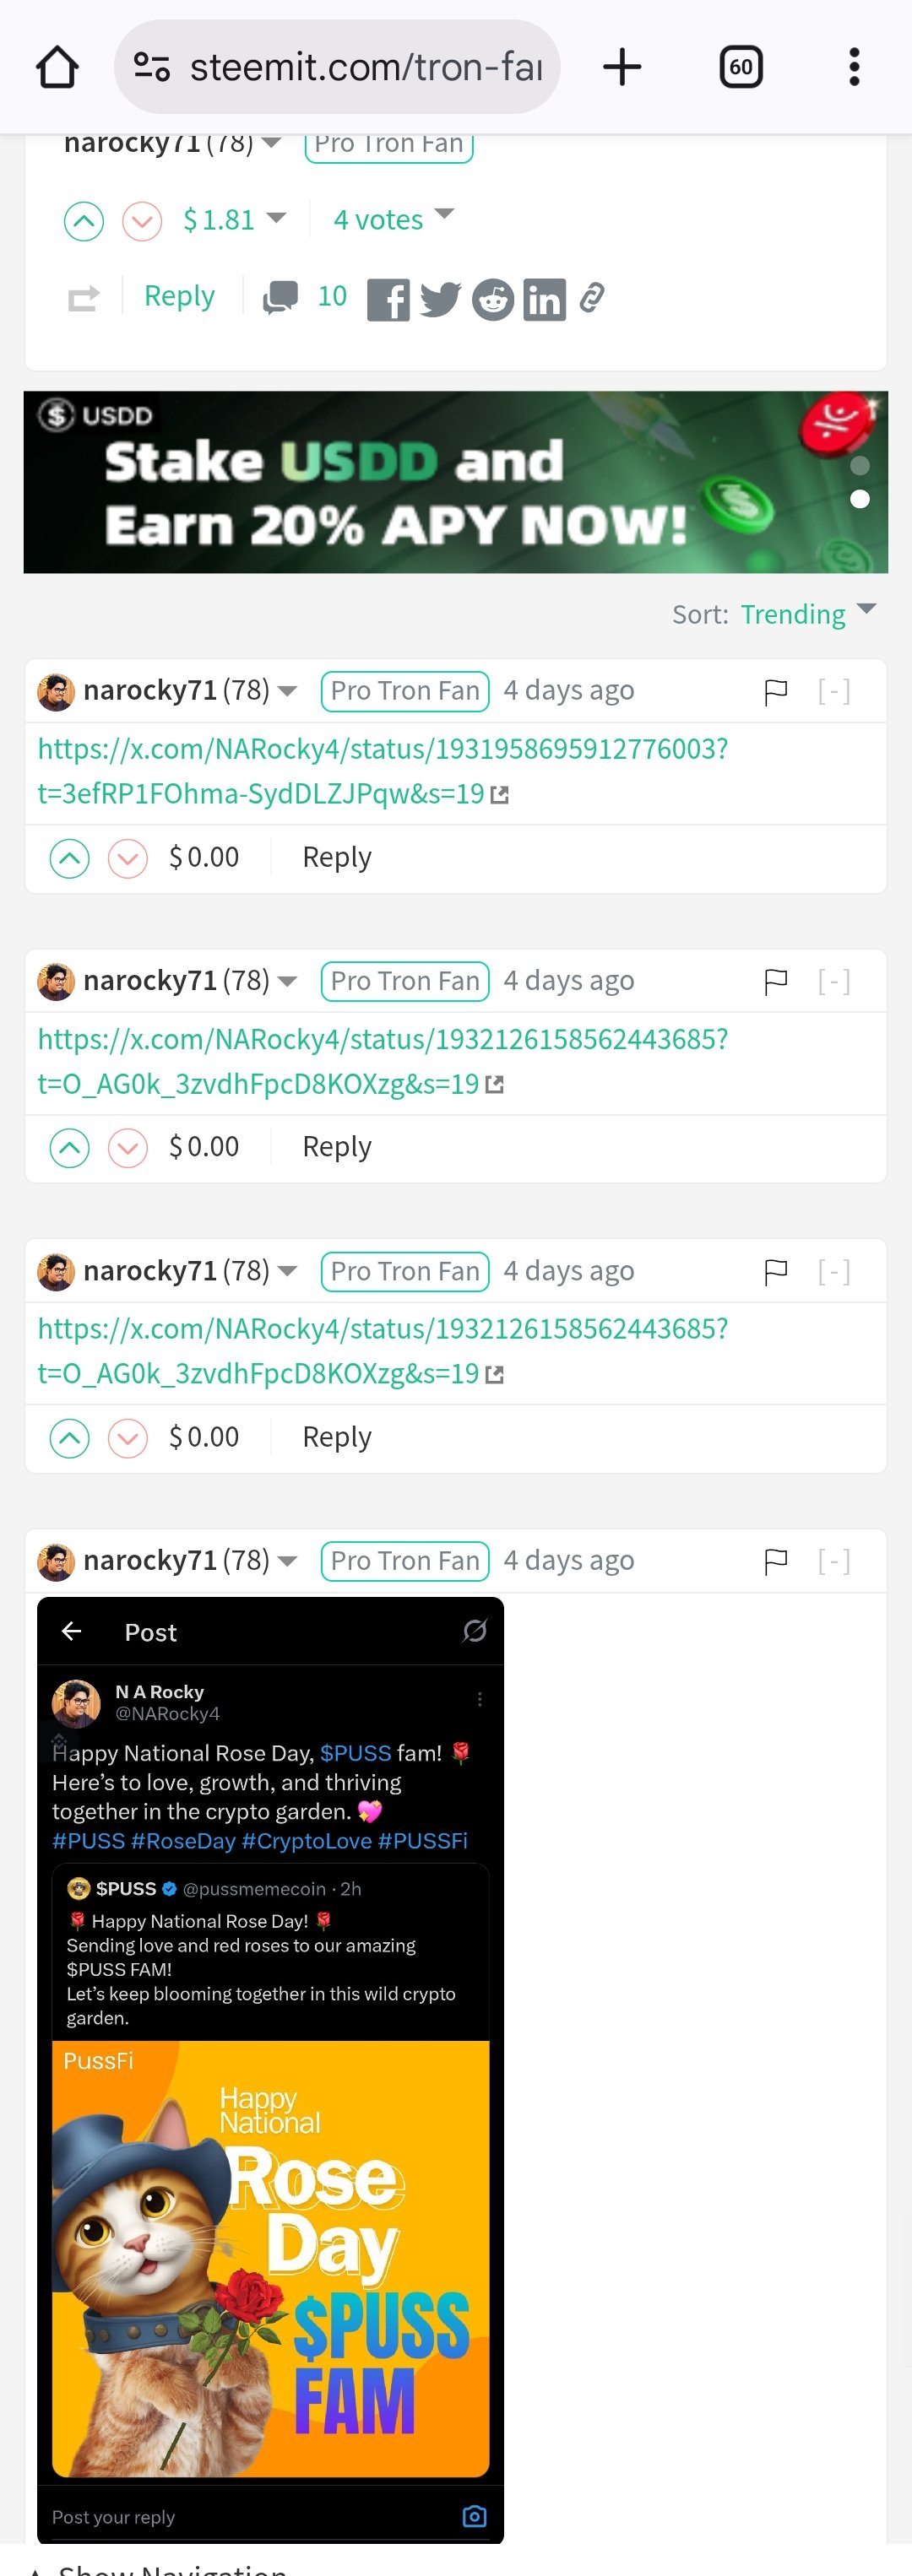Open the first x.com status link
Image resolution: width=912 pixels, height=2576 pixels.
382,749
